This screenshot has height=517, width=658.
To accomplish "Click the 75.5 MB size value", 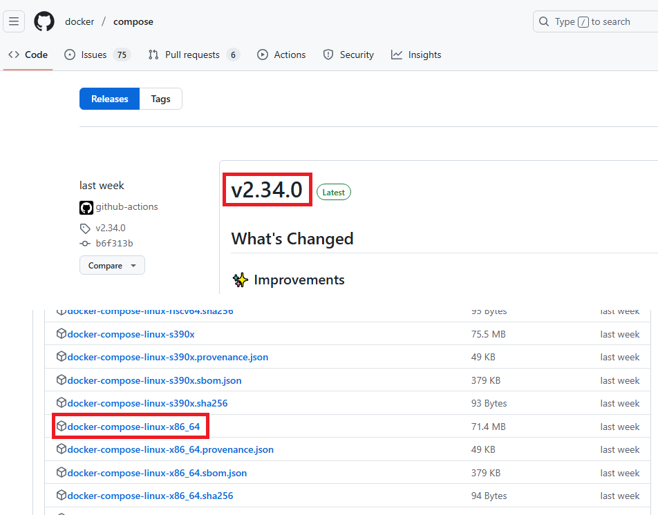I will [489, 334].
